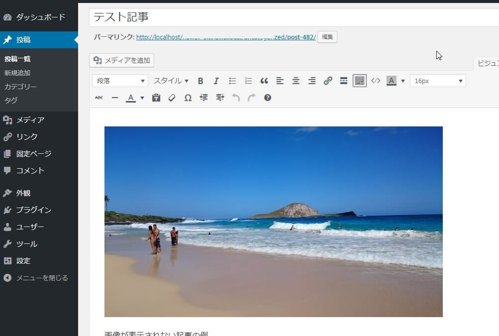Expand the スタイル styles dropdown

(x=171, y=81)
